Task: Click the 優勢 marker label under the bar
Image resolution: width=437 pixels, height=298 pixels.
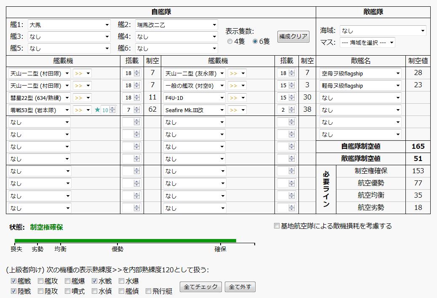Action: pyautogui.click(x=117, y=249)
